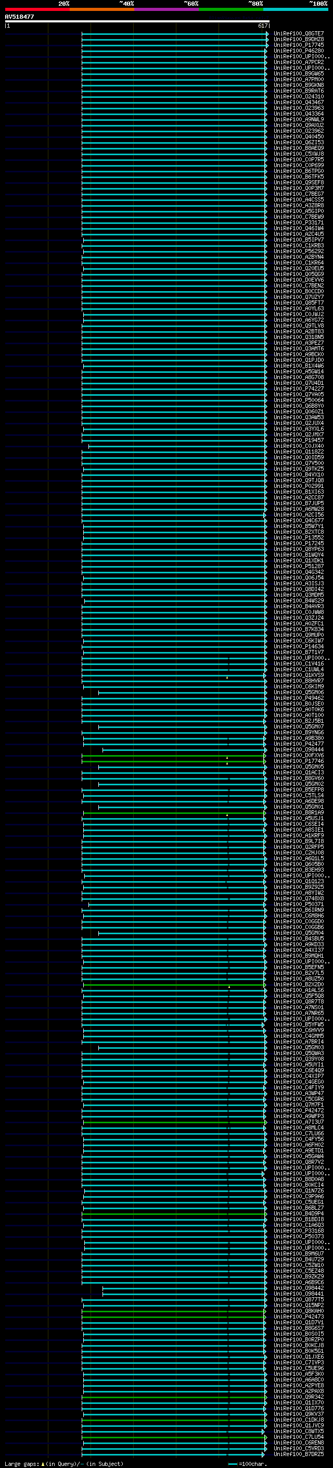Open the UniRef100_O98444 label
This screenshot has height=1468, width=333.
[298, 750]
